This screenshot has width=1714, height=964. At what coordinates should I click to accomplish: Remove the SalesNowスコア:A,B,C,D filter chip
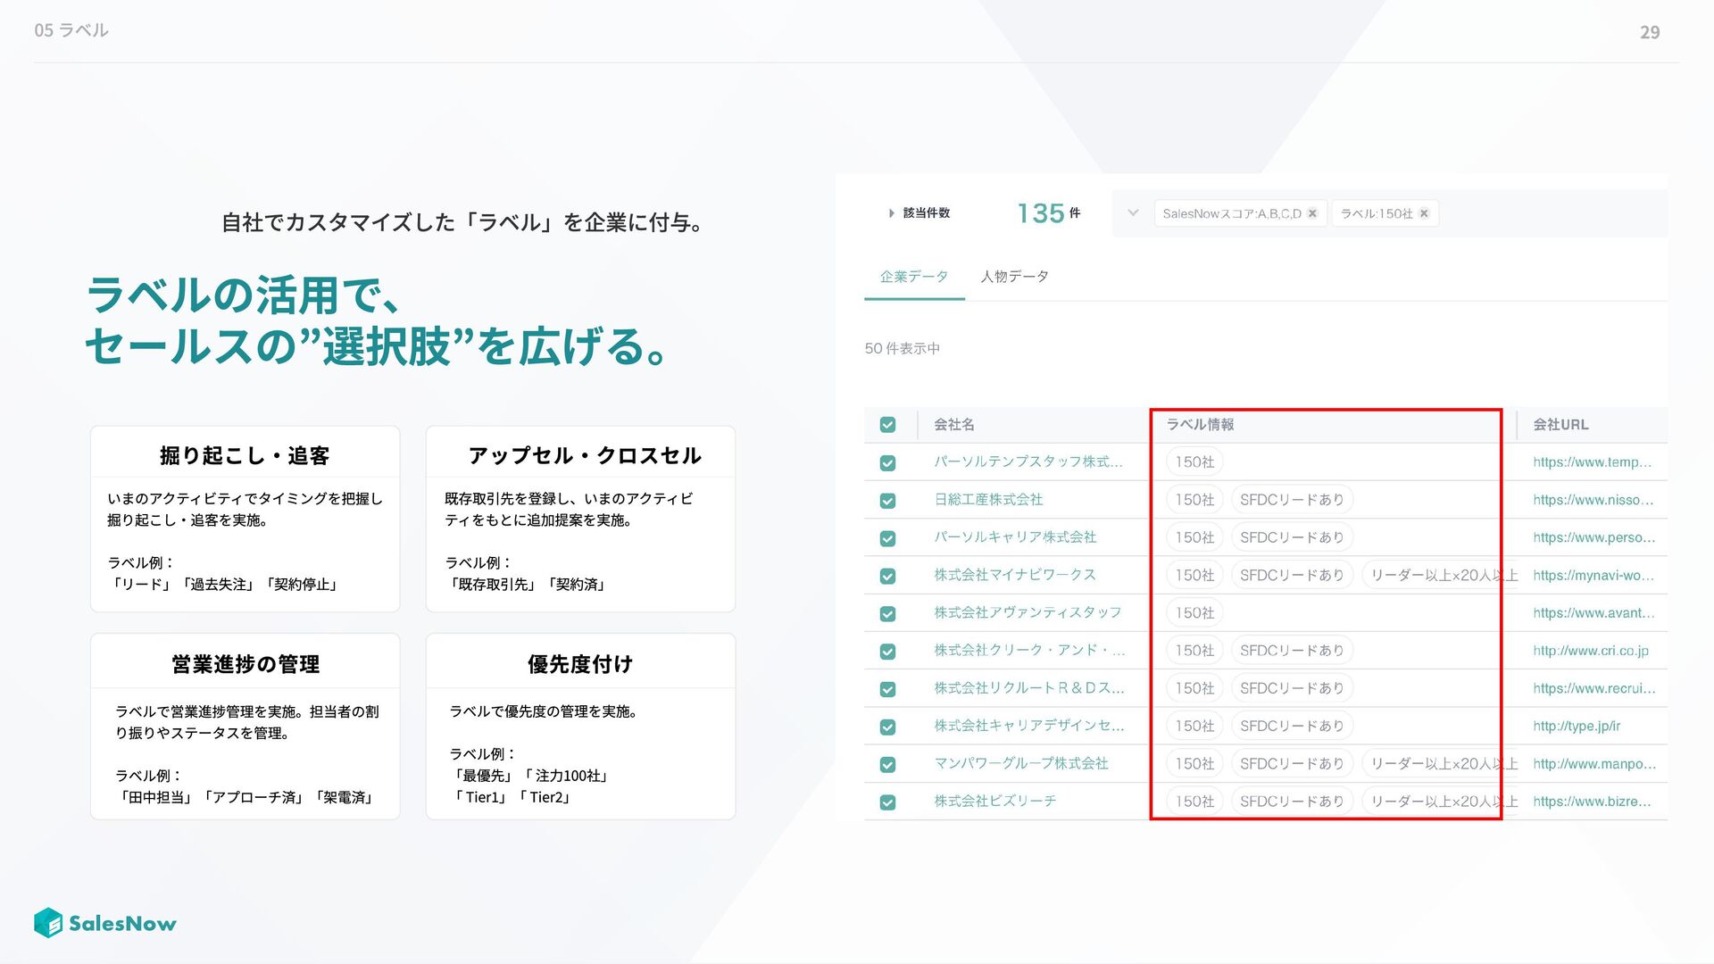point(1312,213)
